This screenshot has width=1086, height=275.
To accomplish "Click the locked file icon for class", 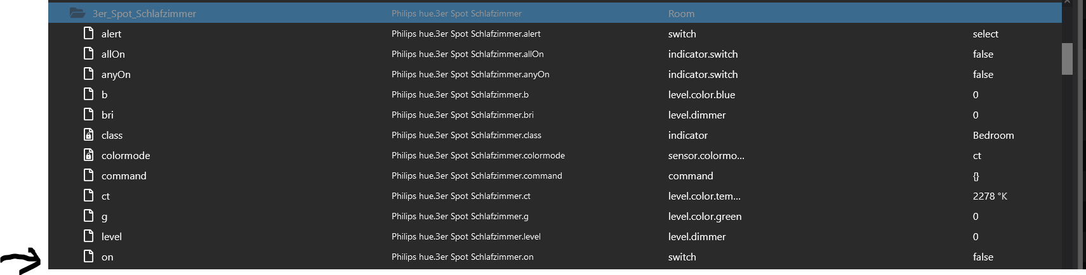I will click(x=89, y=134).
